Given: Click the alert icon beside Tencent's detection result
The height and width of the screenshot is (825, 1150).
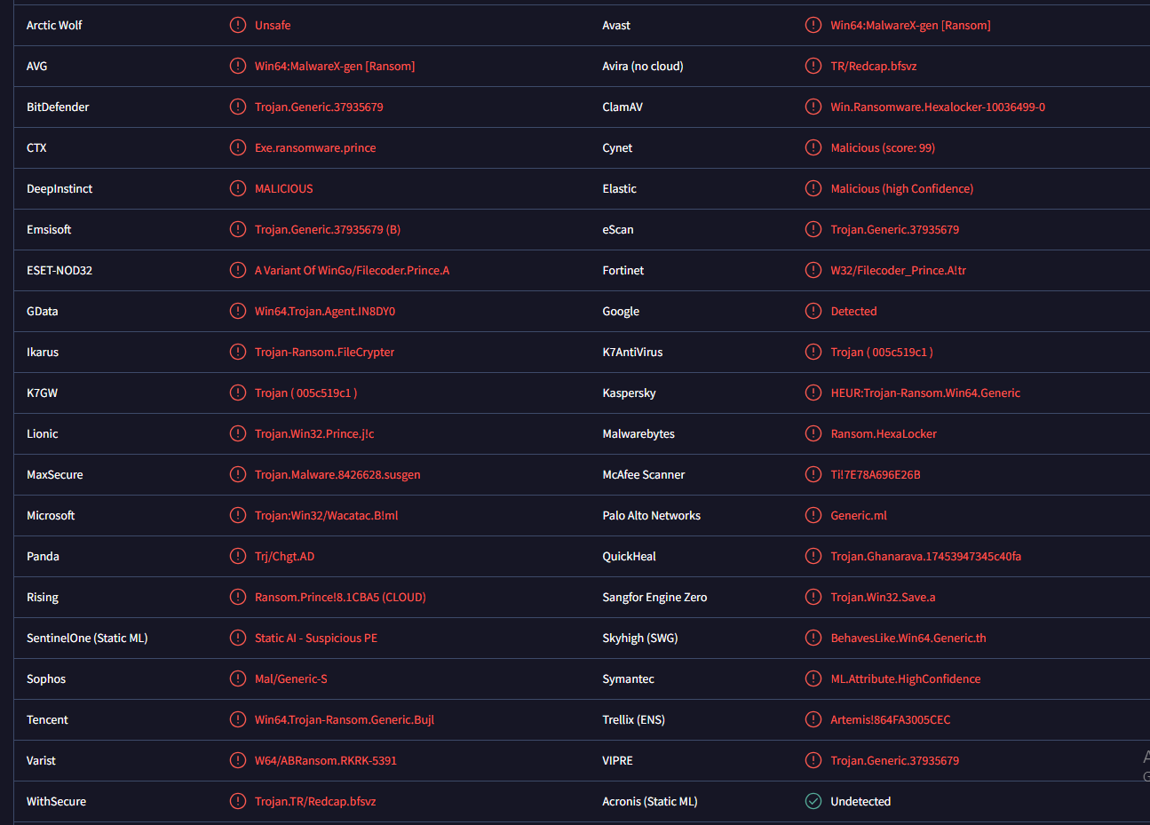Looking at the screenshot, I should click(x=238, y=719).
